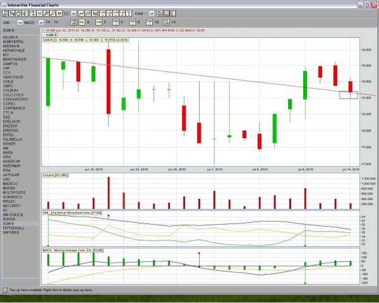Select LAN in the stock list
The image size is (379, 303).
tap(6, 179)
